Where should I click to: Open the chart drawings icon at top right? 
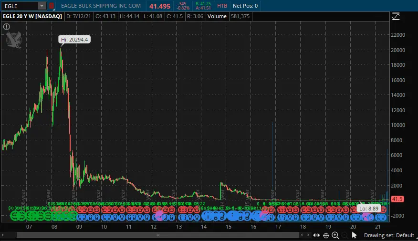(396, 17)
